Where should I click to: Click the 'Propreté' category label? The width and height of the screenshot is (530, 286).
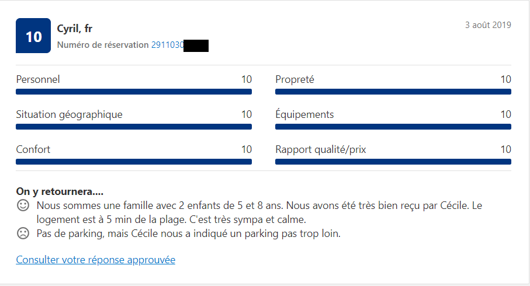click(295, 79)
